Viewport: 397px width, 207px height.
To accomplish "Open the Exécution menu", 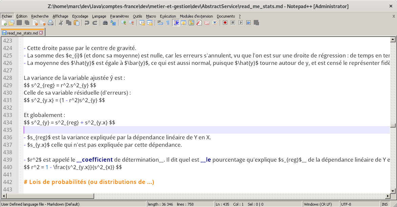I will click(x=168, y=16).
